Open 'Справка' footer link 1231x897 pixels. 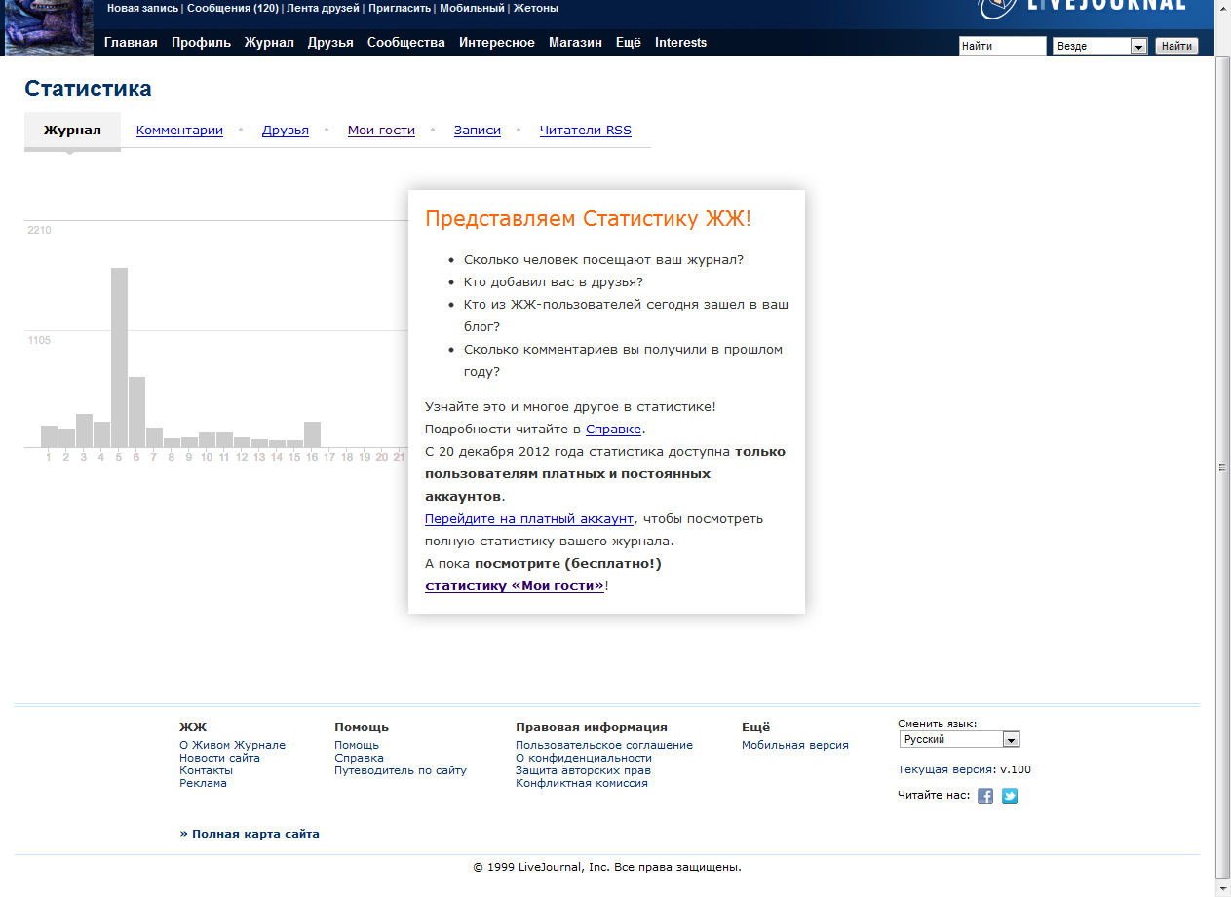[x=359, y=758]
